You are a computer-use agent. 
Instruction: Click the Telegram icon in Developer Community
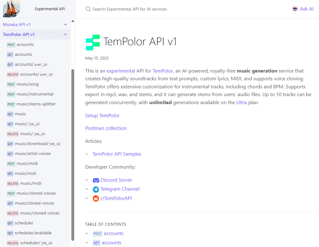(96, 189)
